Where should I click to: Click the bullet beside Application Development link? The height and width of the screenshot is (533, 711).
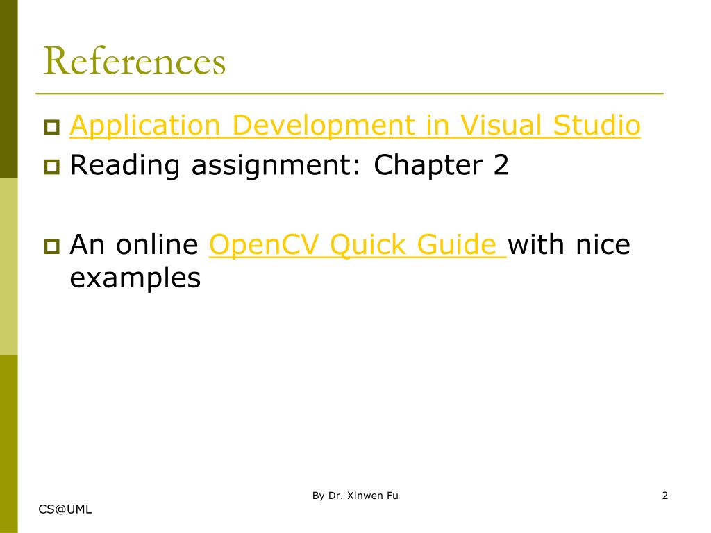coord(51,128)
